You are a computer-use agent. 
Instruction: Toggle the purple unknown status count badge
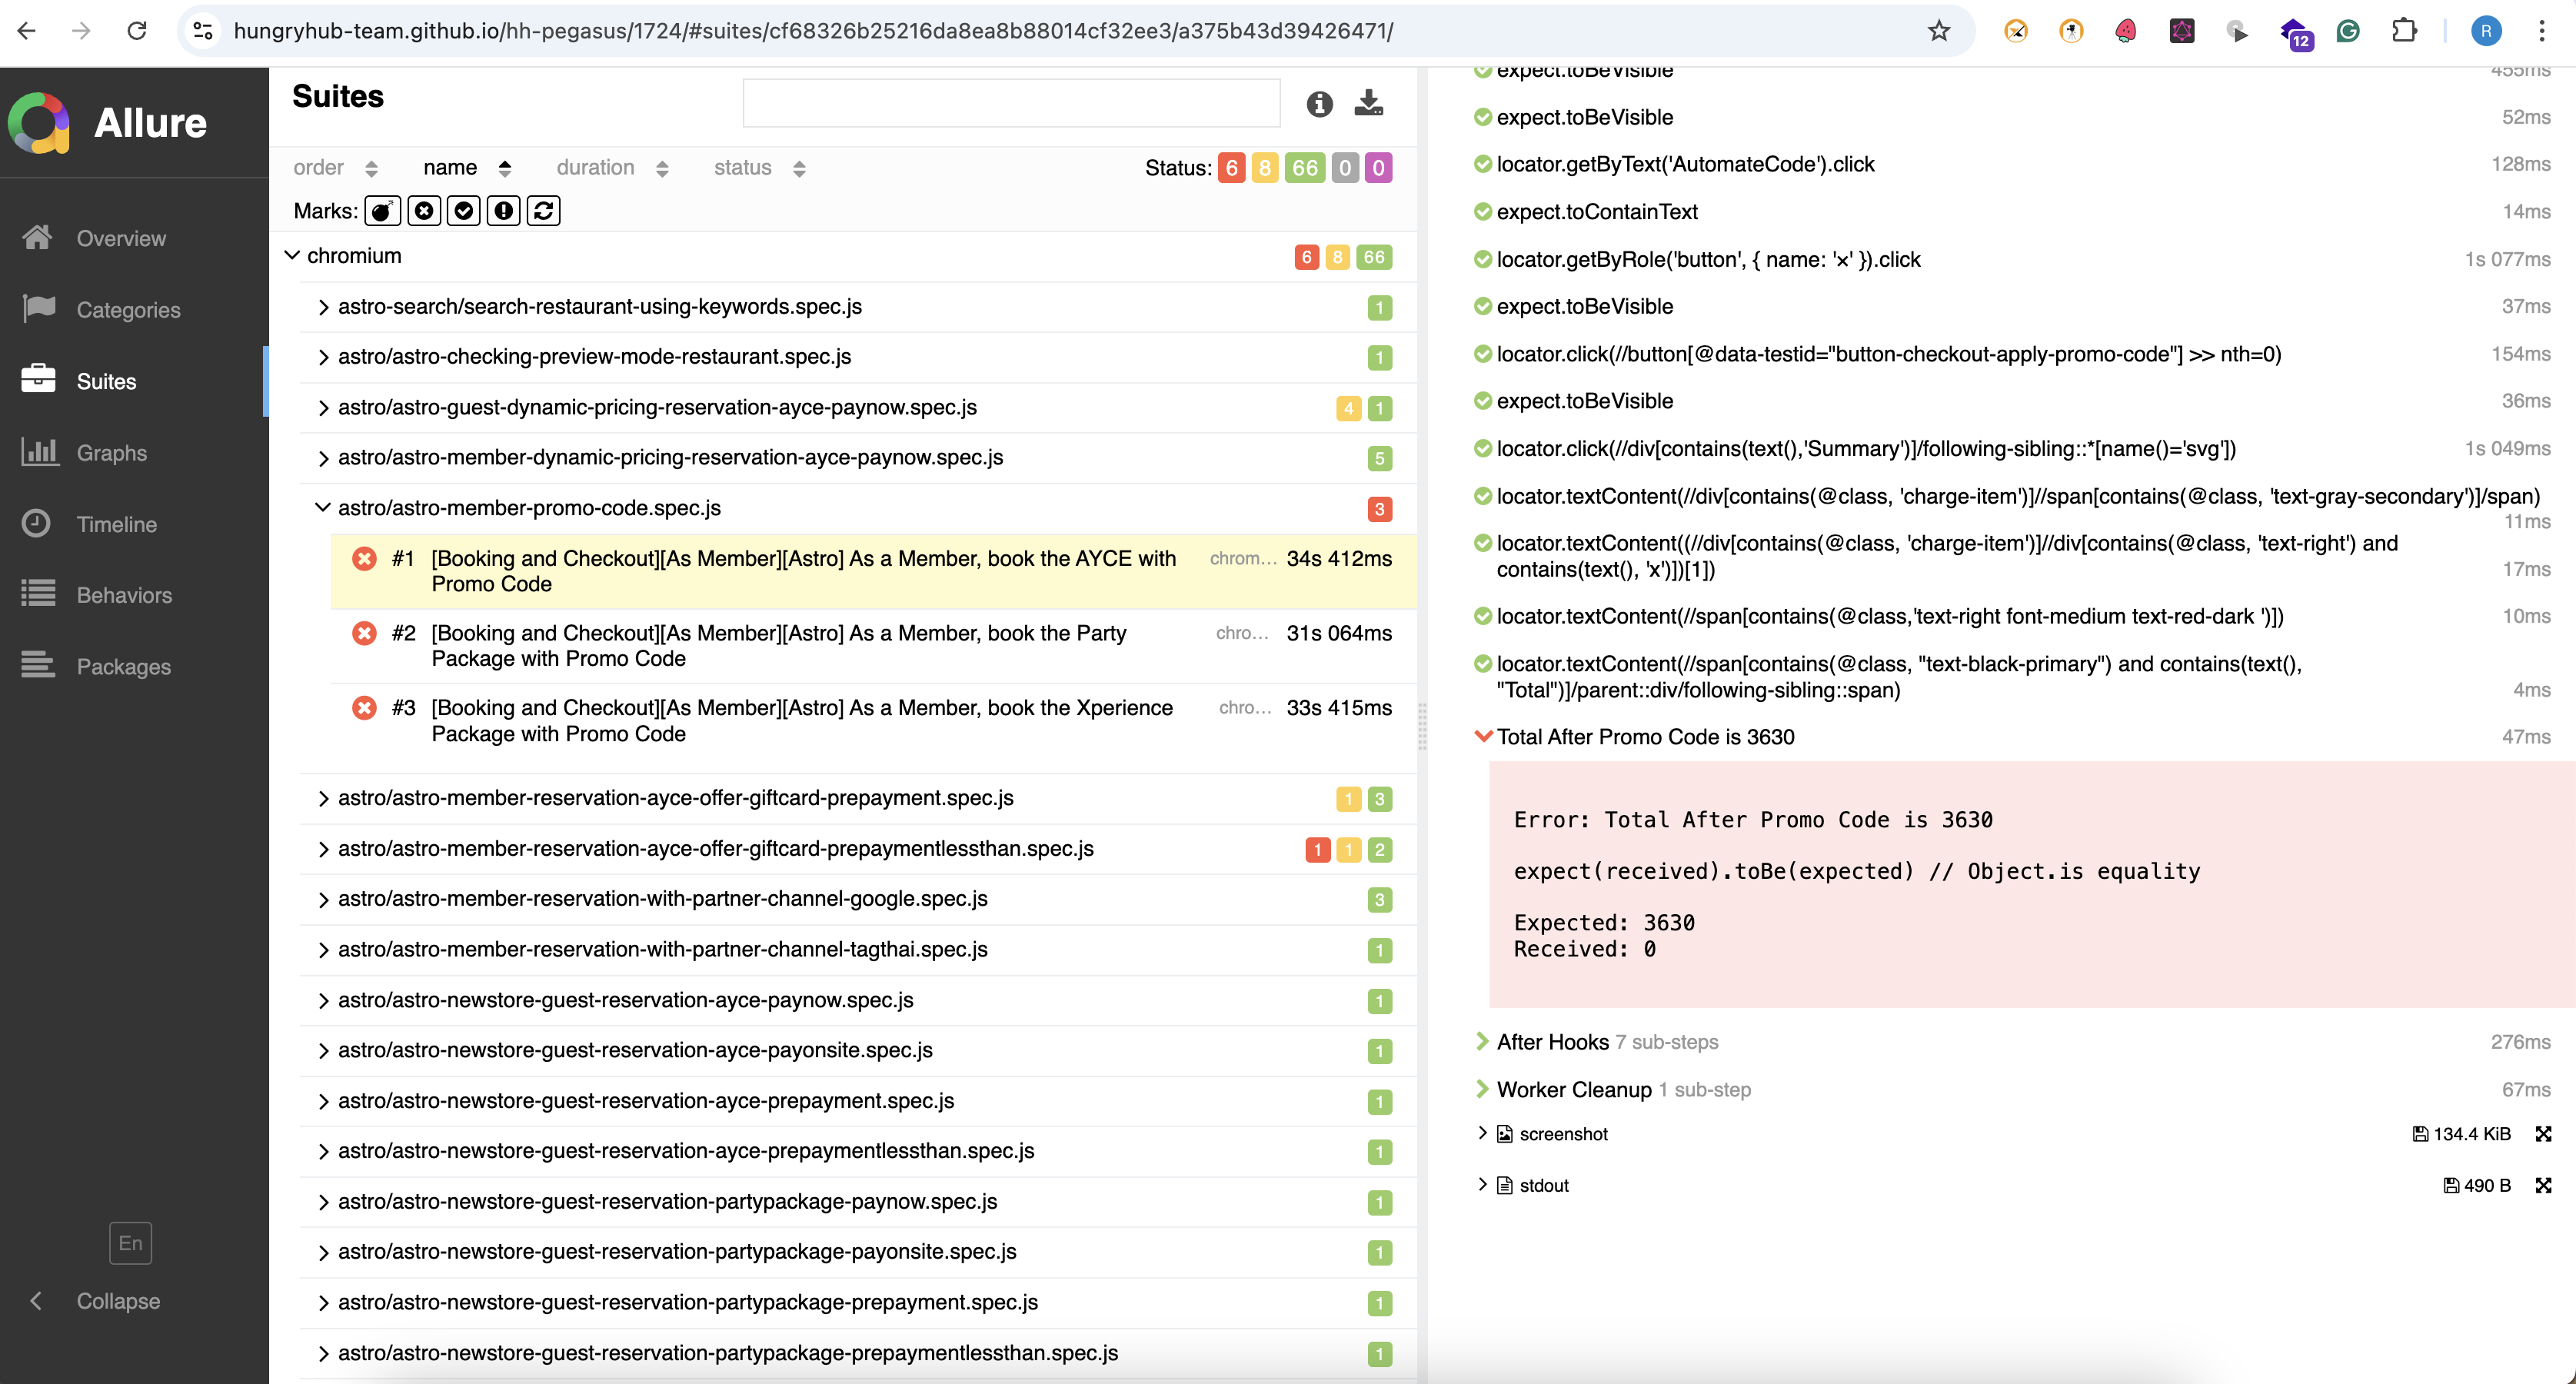pos(1378,168)
